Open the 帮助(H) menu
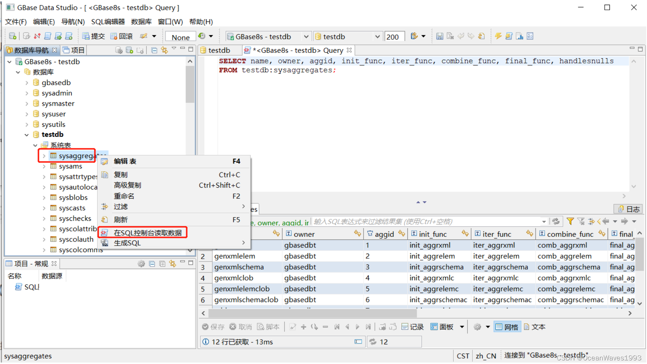 [x=201, y=22]
